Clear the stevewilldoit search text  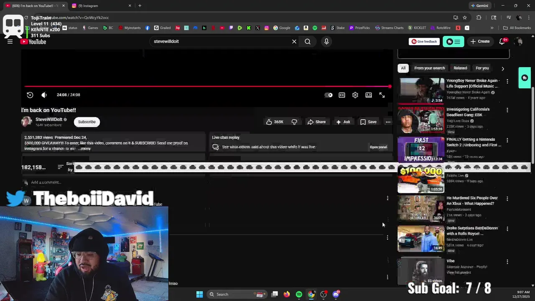coord(294,41)
